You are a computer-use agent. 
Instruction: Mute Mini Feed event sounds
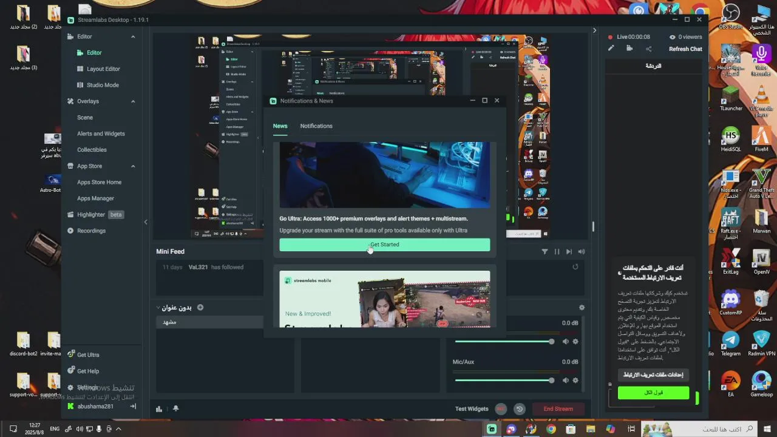tap(582, 251)
